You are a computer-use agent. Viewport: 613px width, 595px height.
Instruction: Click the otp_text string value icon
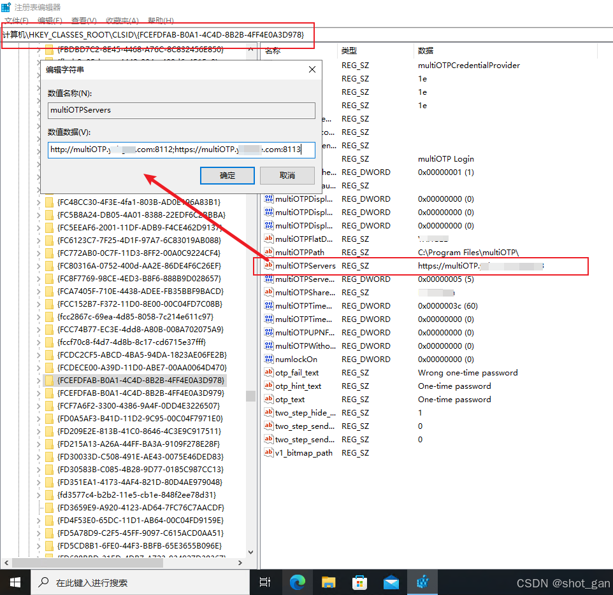(x=268, y=400)
